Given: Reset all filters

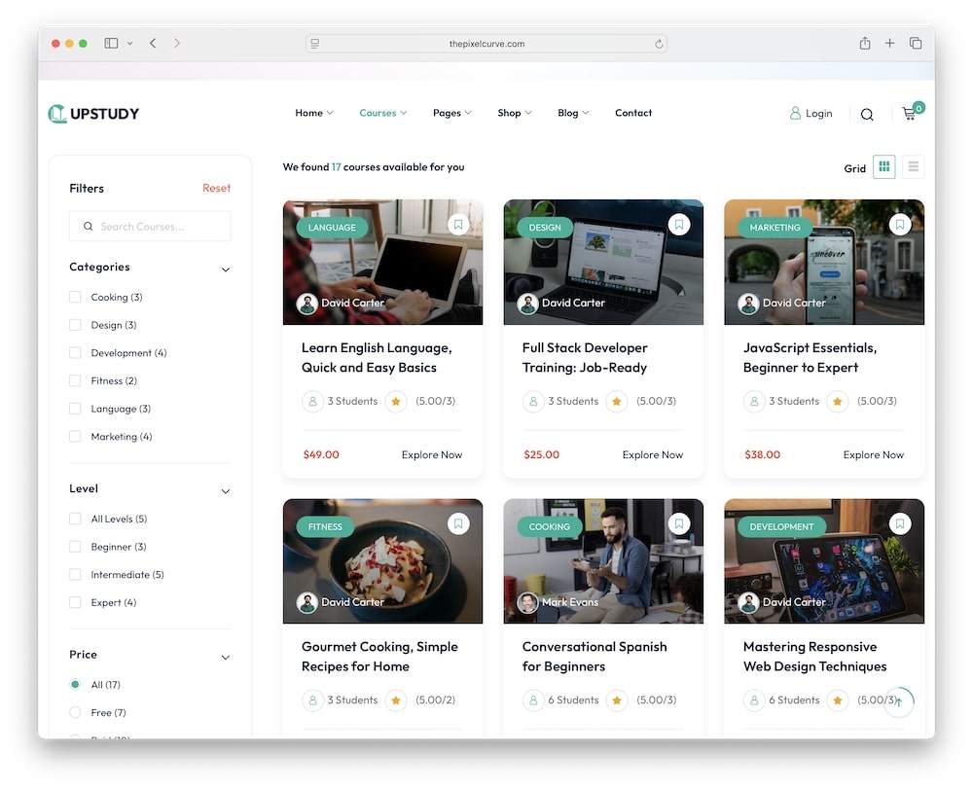Looking at the screenshot, I should [x=216, y=188].
